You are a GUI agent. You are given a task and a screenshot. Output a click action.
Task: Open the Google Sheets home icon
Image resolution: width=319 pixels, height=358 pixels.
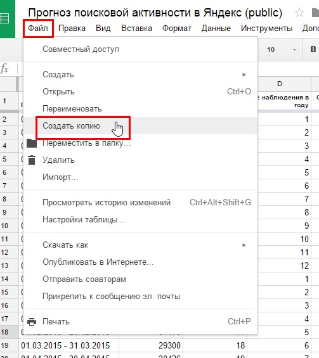[7, 19]
